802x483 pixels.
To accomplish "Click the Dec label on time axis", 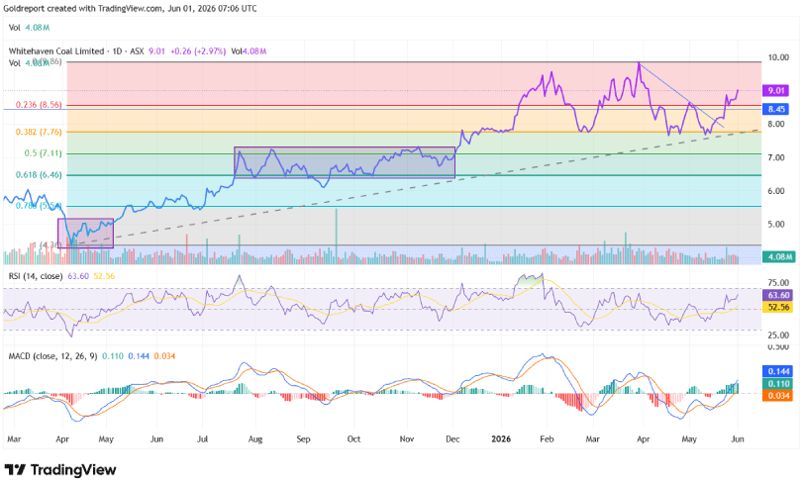I will tap(452, 439).
